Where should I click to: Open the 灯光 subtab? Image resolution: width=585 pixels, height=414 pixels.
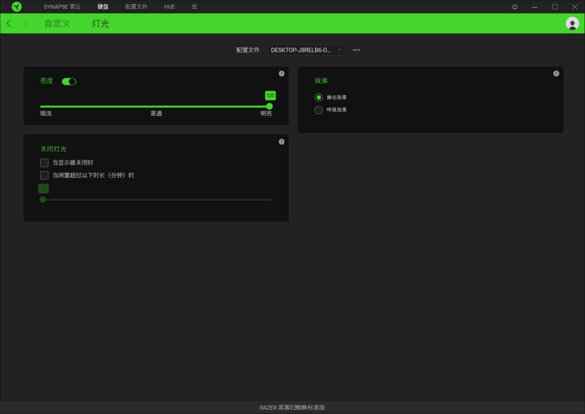100,23
